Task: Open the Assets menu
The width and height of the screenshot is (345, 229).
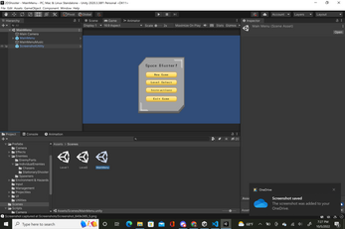Action: point(18,8)
